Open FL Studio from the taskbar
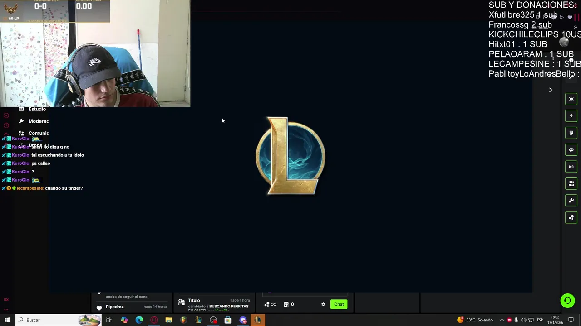581x326 pixels. pyautogui.click(x=183, y=320)
